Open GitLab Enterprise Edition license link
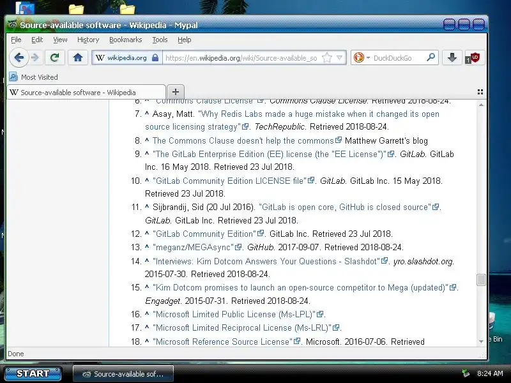Viewport: 511px width, 383px height. (269, 154)
